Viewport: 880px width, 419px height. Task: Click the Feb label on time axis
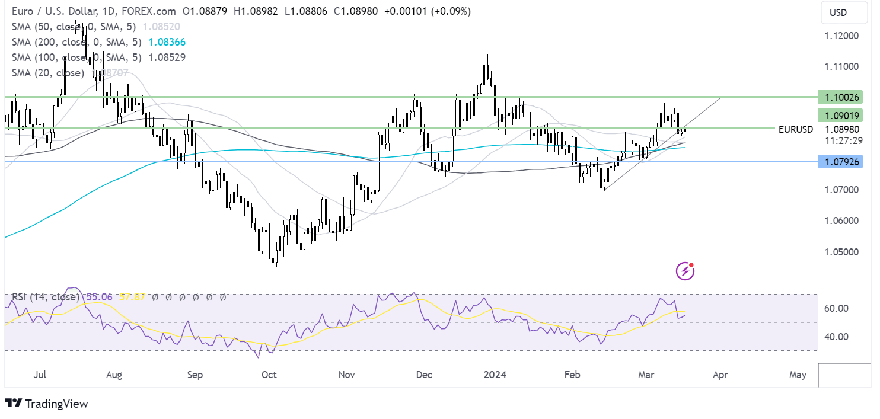[x=572, y=375]
